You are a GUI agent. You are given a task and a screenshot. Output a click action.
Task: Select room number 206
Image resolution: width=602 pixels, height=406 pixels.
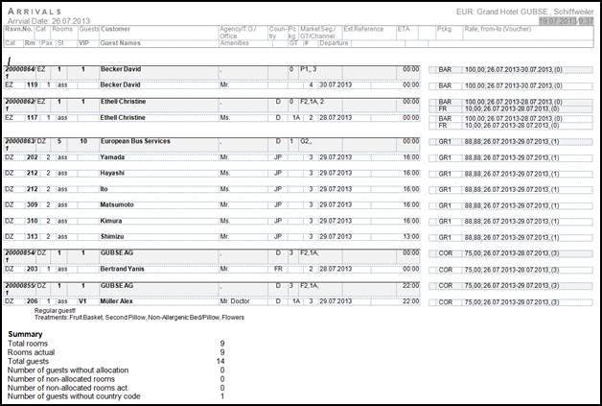(x=33, y=301)
